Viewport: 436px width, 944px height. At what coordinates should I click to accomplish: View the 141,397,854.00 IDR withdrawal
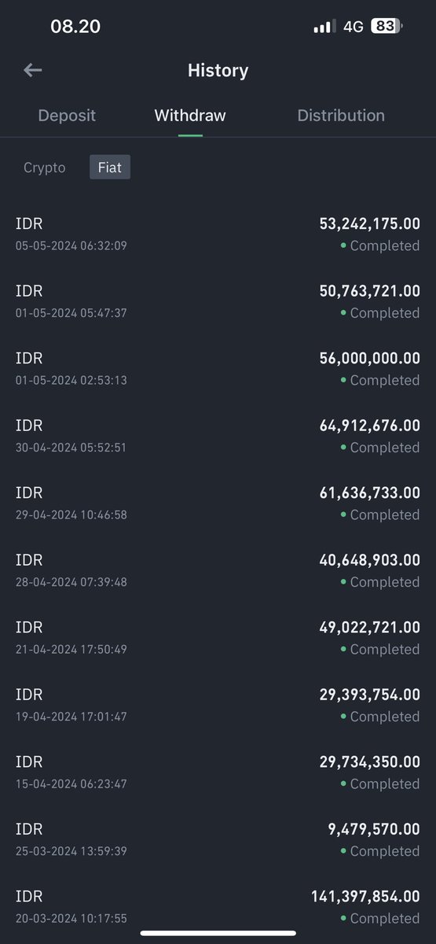[x=218, y=907]
